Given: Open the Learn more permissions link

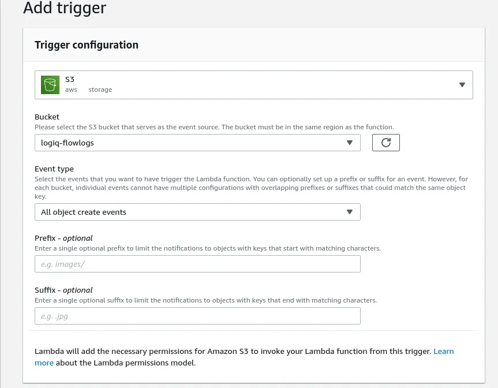Looking at the screenshot, I should pyautogui.click(x=443, y=351).
